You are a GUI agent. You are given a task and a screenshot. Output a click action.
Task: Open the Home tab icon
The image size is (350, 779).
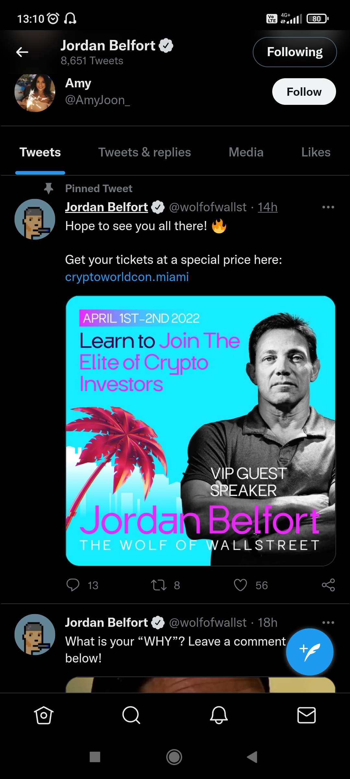pyautogui.click(x=44, y=715)
